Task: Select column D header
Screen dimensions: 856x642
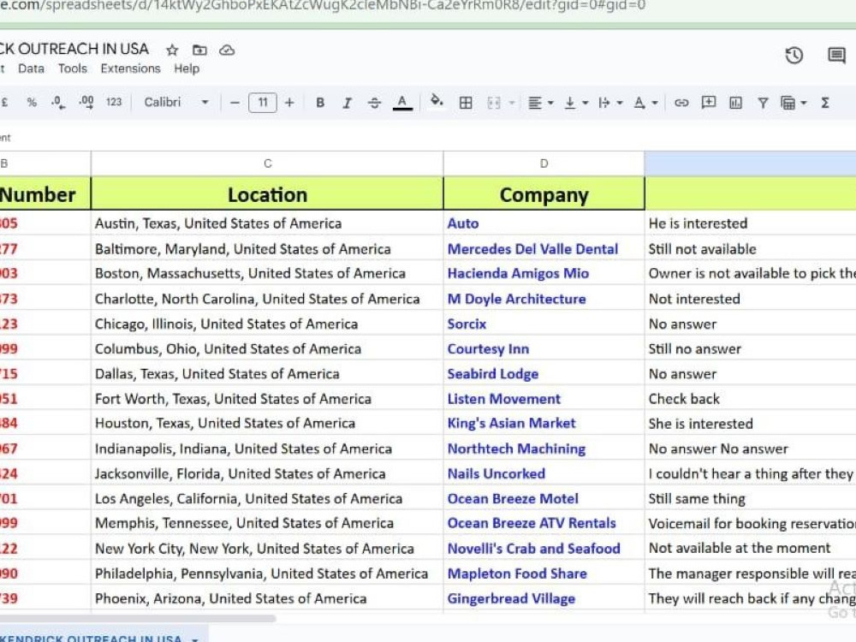Action: [x=544, y=163]
